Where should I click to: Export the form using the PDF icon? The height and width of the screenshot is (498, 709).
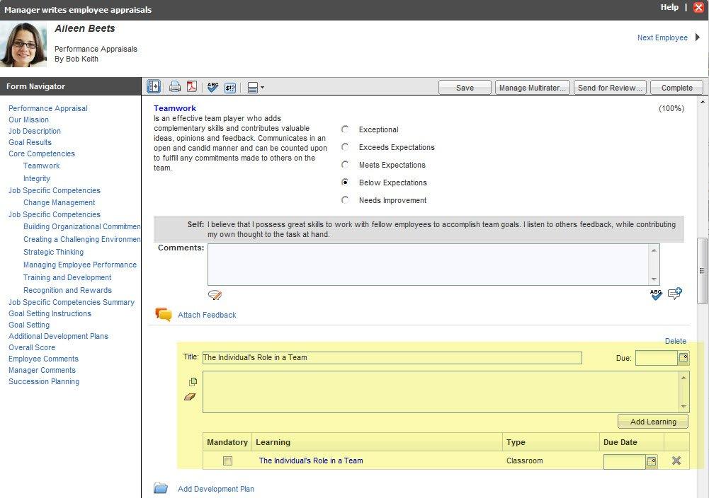(192, 86)
